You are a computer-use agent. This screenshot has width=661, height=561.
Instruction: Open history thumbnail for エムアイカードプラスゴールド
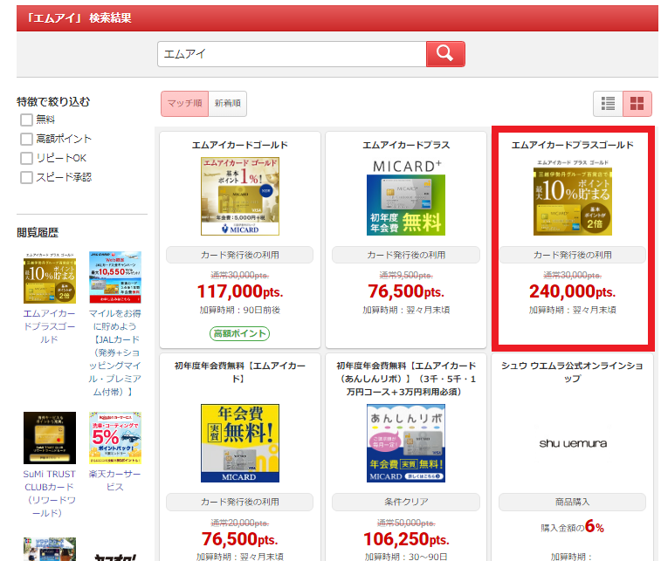pyautogui.click(x=50, y=277)
